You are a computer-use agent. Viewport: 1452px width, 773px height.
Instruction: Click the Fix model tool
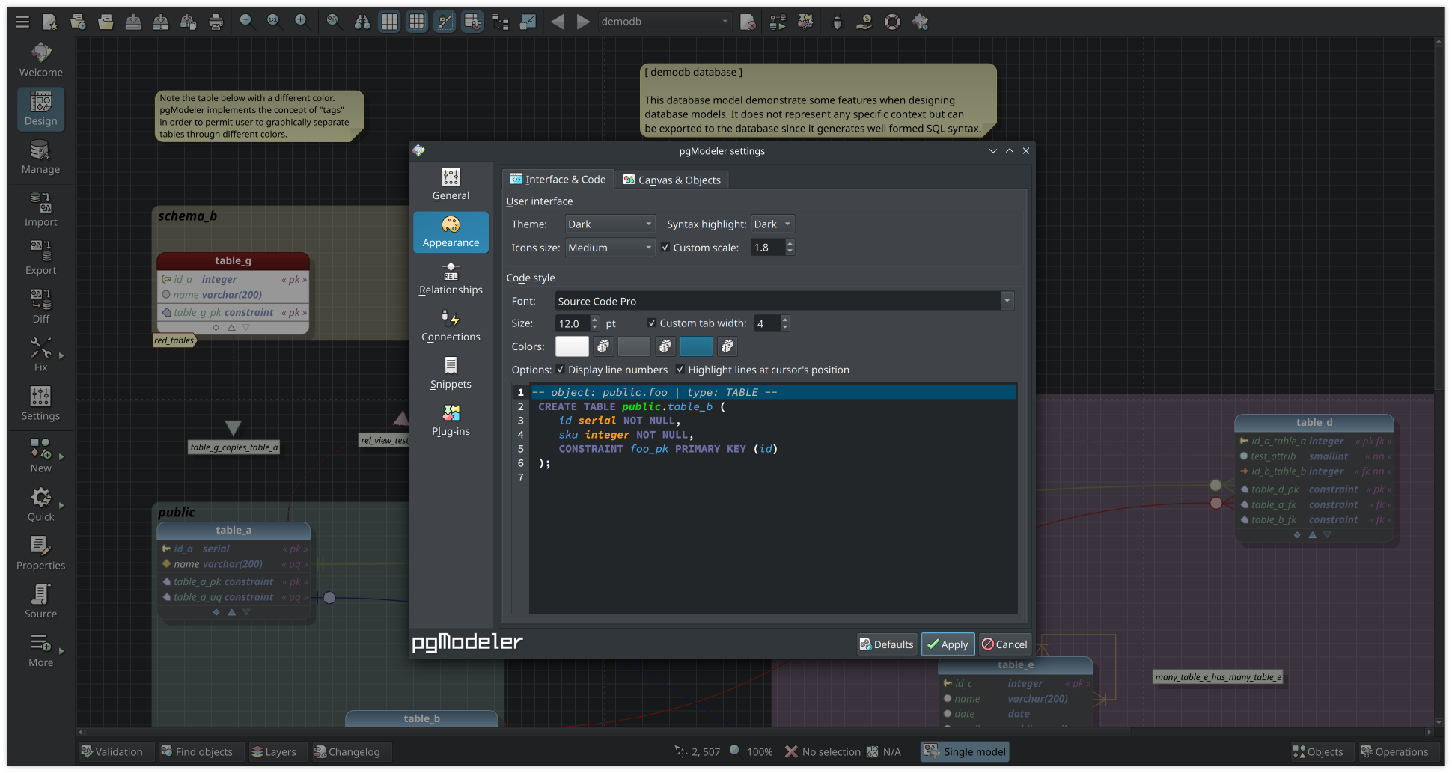(x=41, y=355)
